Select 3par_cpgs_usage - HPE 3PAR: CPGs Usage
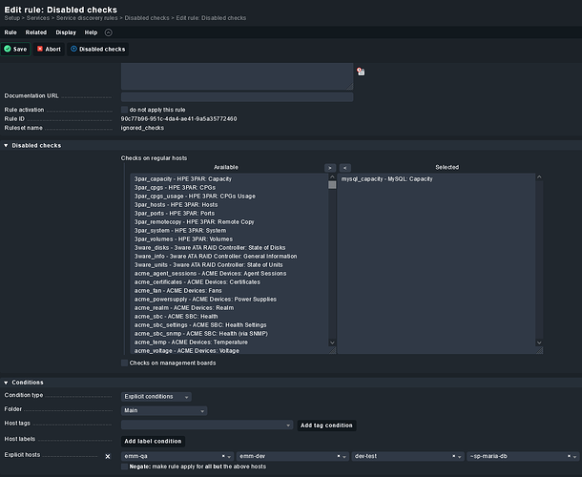Viewport: 582px width, 477px height. coord(195,196)
